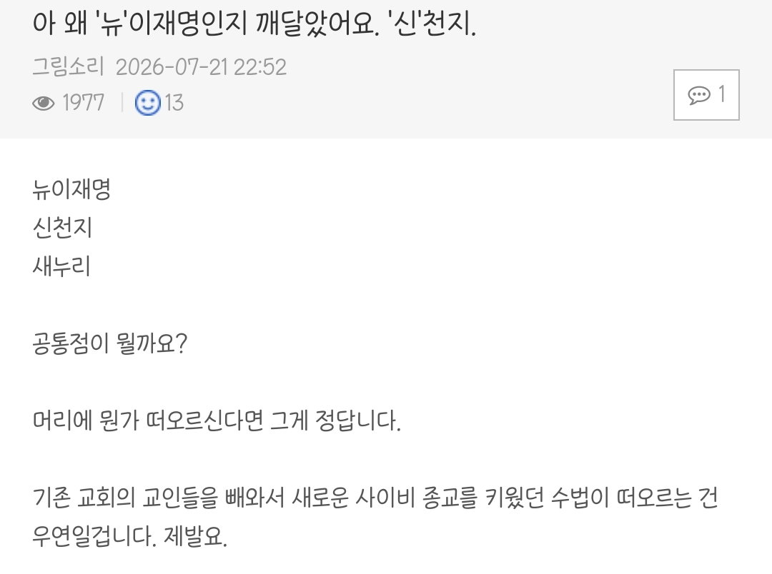The width and height of the screenshot is (772, 574).
Task: Select the post title about '뉴'이재명
Action: point(254,23)
